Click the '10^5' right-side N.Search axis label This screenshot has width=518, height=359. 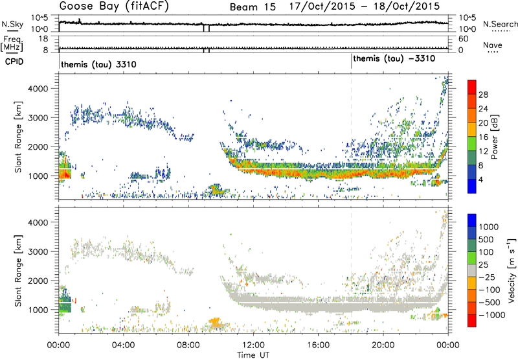[x=467, y=18]
